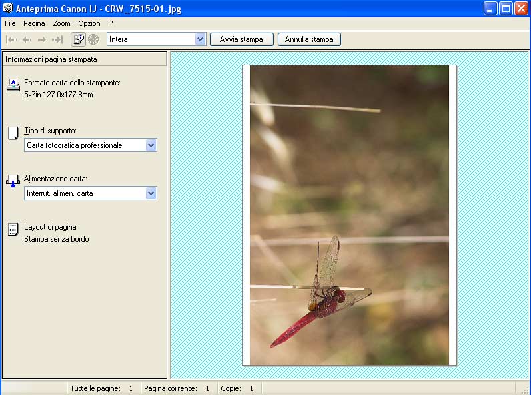Toggle the printed page information panel icon
531x395 pixels.
point(79,39)
